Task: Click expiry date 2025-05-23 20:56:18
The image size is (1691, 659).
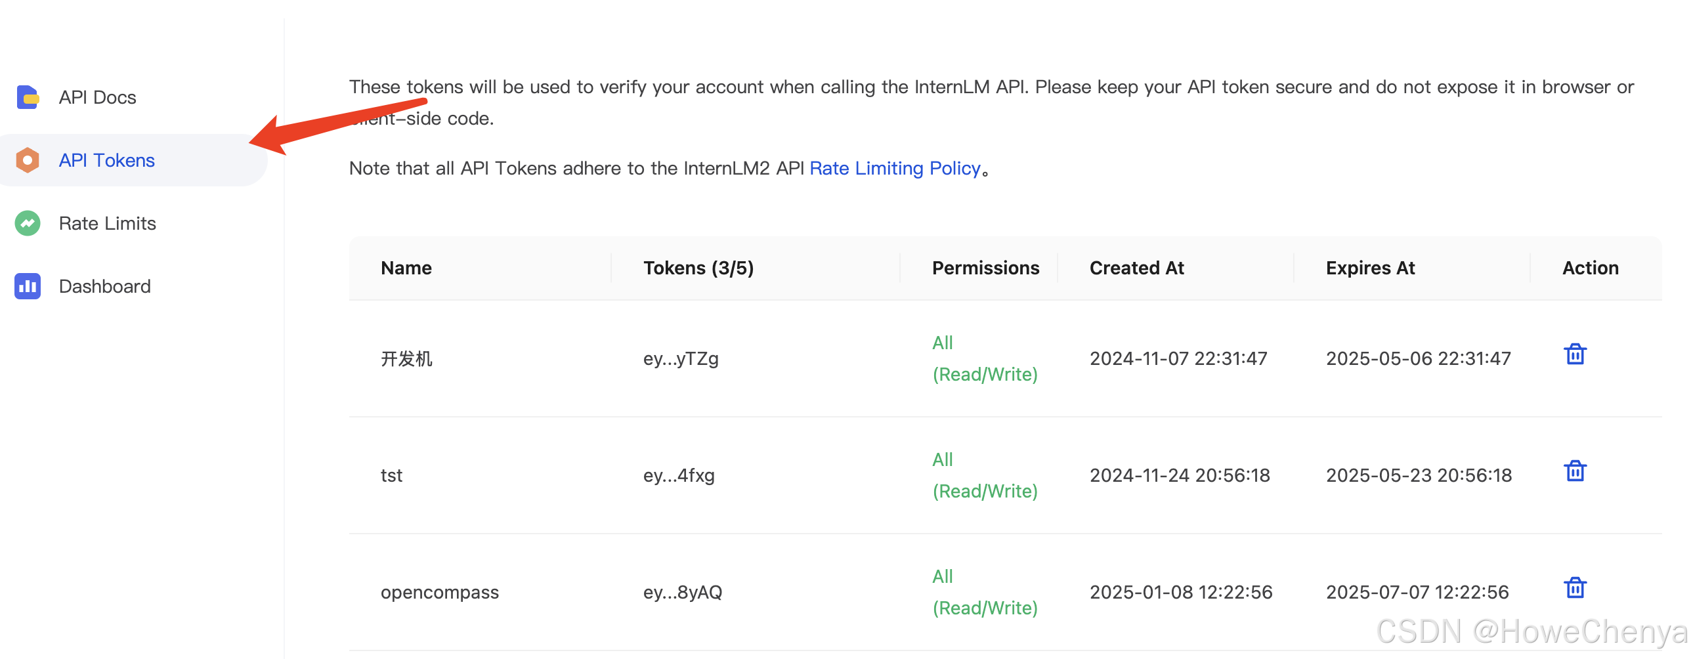Action: [1419, 475]
